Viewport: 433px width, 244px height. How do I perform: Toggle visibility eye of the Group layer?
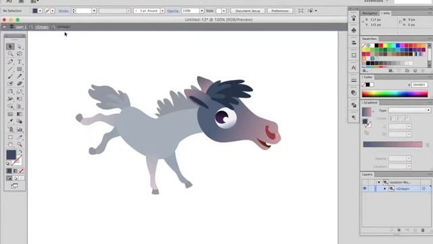click(x=365, y=188)
